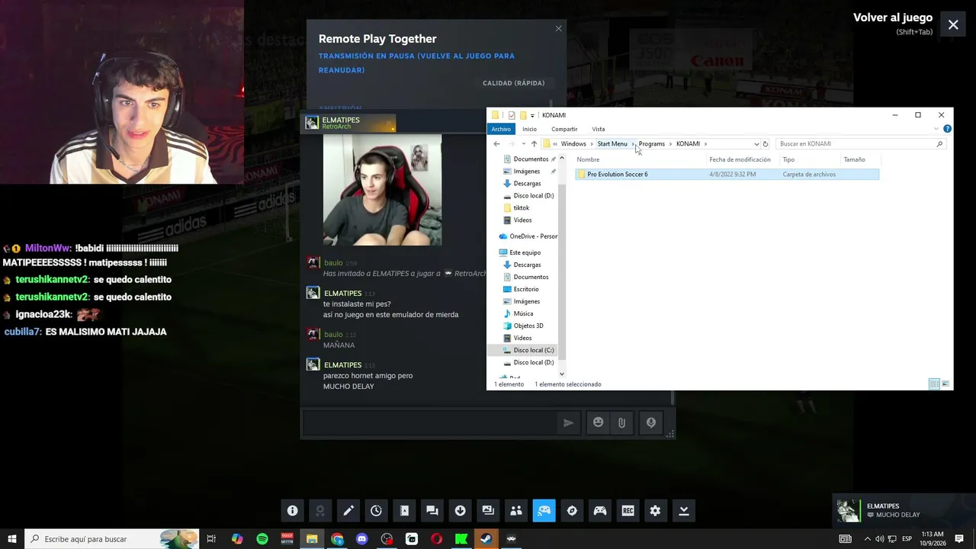Screen dimensions: 976x549
Task: Open Disco local (C:) in navigation pane
Action: coord(533,350)
